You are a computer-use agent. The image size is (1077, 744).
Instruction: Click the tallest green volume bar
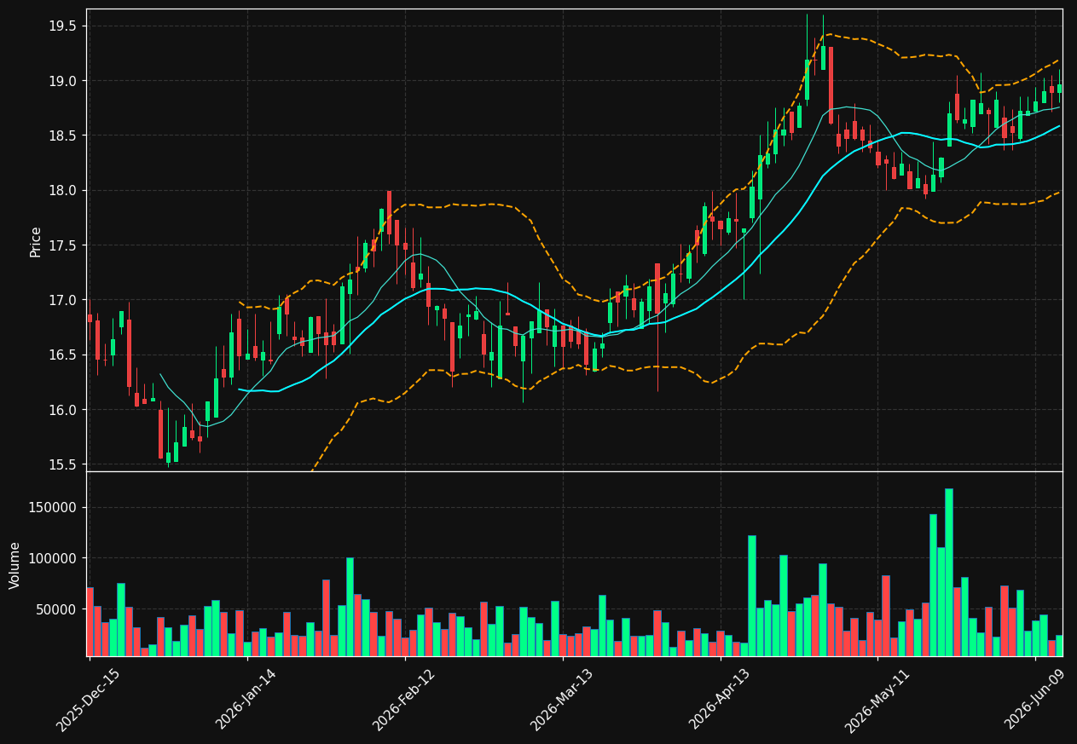pos(948,572)
